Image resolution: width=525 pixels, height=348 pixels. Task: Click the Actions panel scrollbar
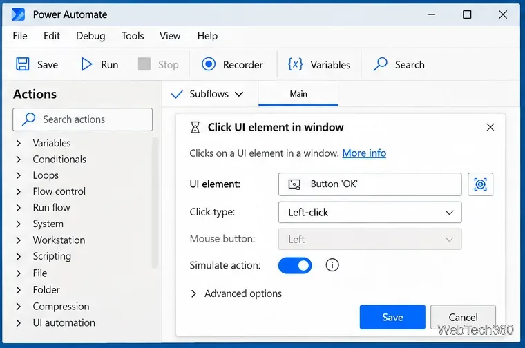click(x=155, y=202)
